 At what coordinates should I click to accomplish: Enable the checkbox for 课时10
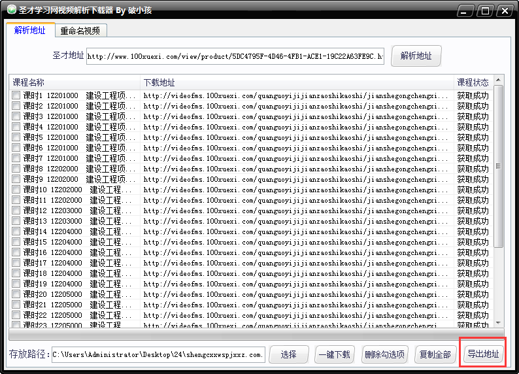tap(16, 190)
